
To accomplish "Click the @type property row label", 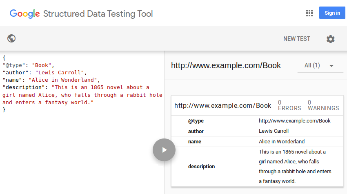I will point(196,121).
